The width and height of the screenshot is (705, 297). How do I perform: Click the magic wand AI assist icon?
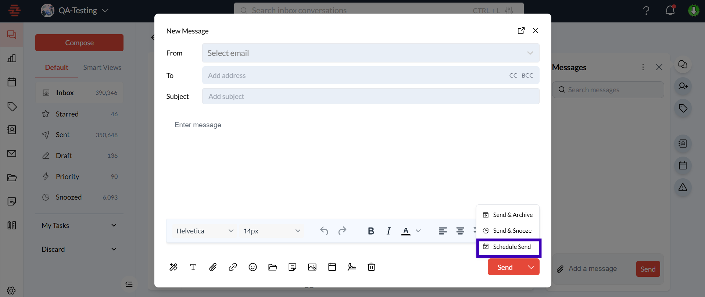[173, 267]
